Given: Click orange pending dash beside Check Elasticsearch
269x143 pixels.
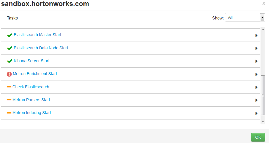Looking at the screenshot, I should (x=9, y=87).
